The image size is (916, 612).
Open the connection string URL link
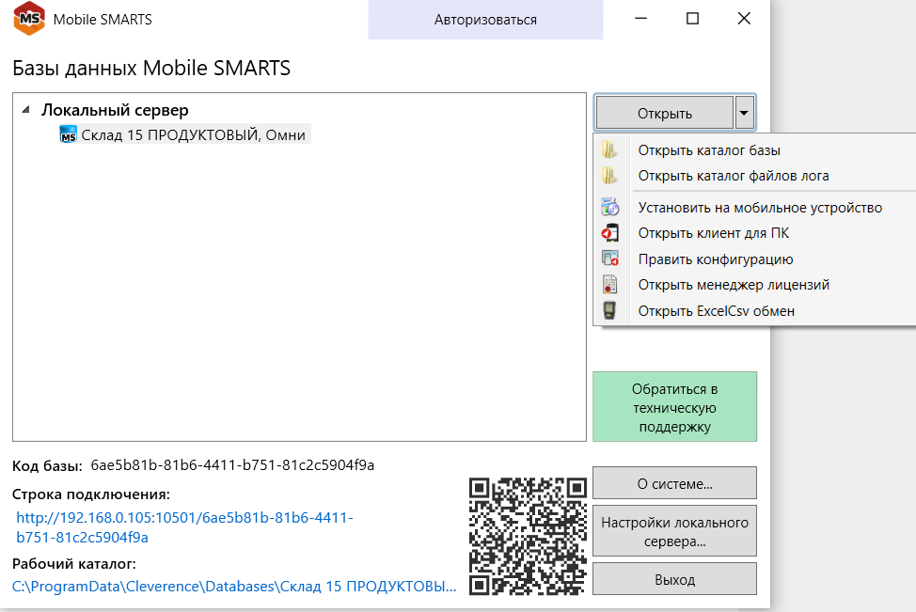(x=184, y=527)
